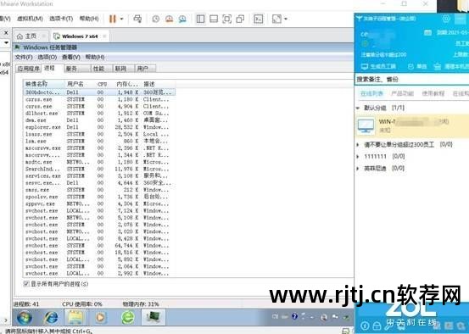Viewport: 469px width, 334px height.
Task: Sort processes by 内存 column header
Action: (127, 84)
